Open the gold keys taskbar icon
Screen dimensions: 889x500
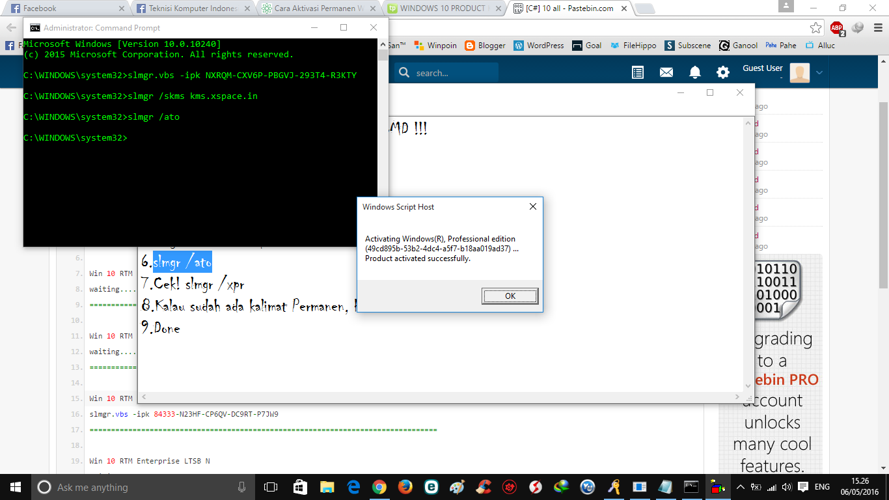614,487
